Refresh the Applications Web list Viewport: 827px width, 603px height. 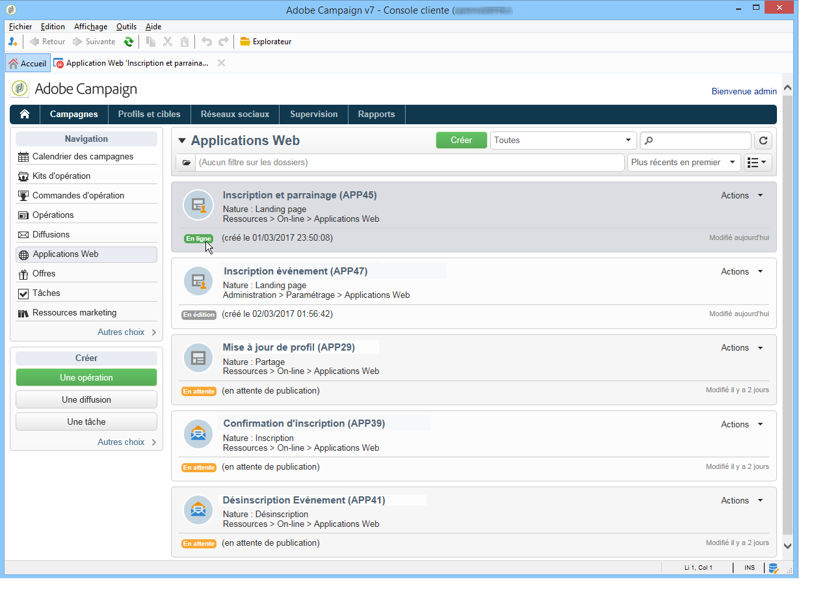tap(763, 141)
